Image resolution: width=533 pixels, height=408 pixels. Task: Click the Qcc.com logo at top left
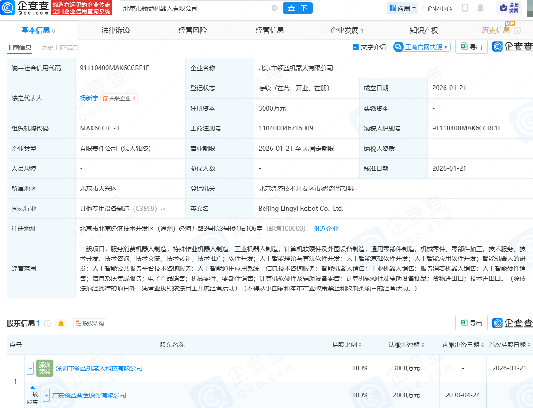[25, 8]
